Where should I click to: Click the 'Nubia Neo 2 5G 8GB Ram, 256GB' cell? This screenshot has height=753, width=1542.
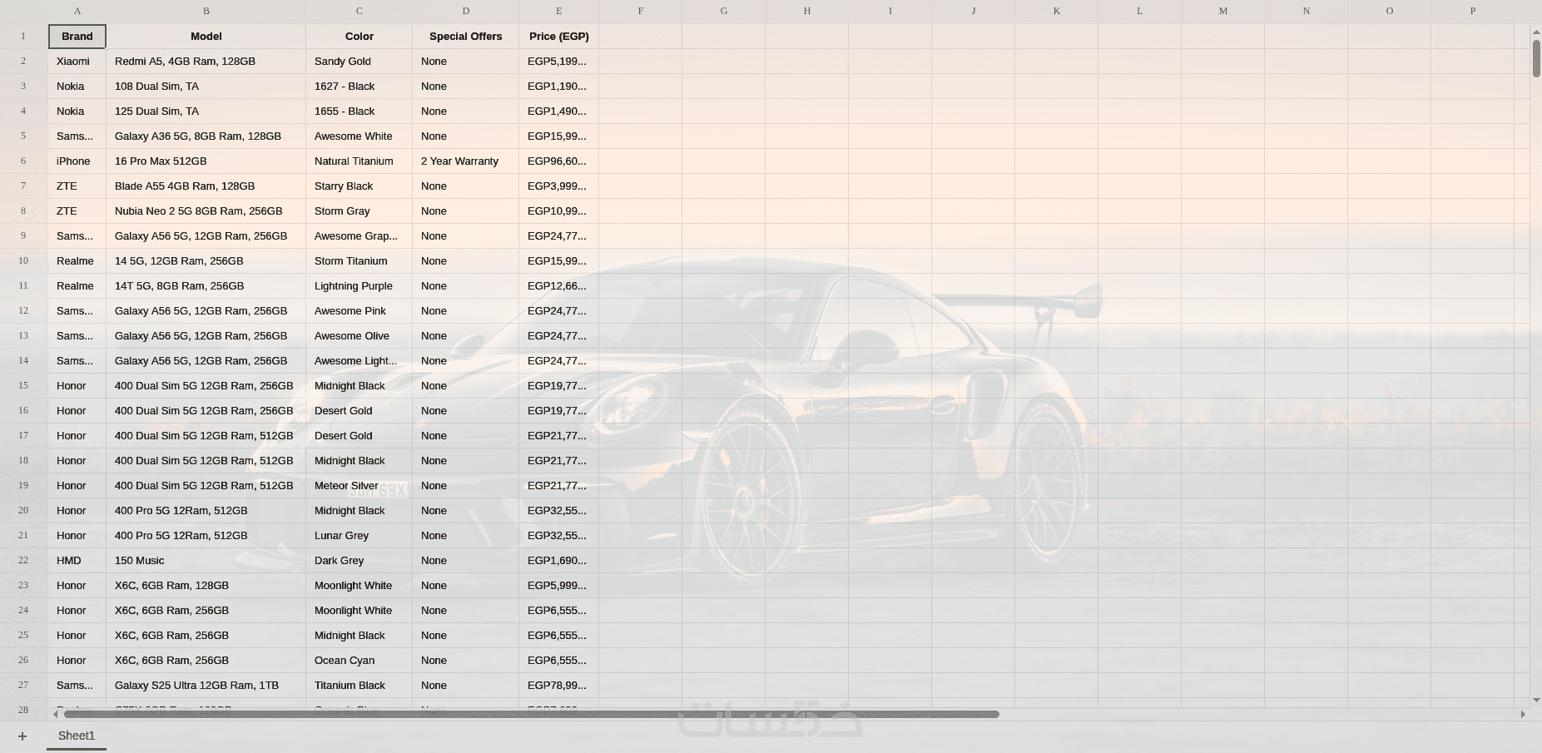[x=206, y=211]
